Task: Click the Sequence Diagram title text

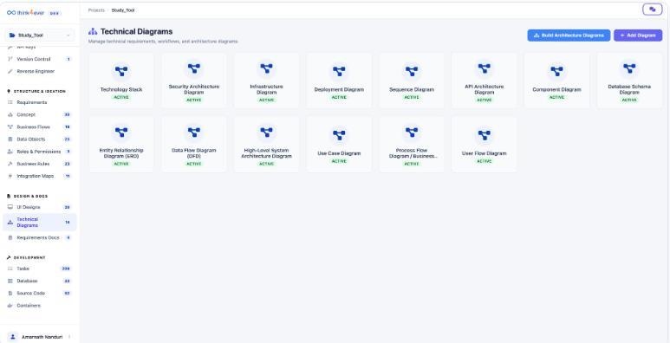Action: click(x=412, y=90)
